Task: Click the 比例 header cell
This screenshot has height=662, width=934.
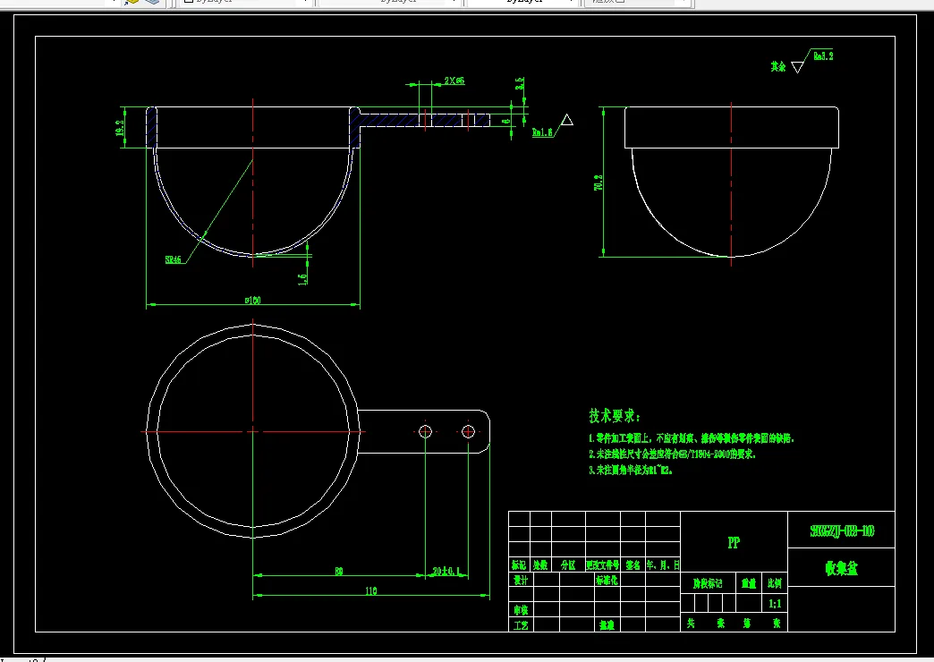Action: point(775,583)
